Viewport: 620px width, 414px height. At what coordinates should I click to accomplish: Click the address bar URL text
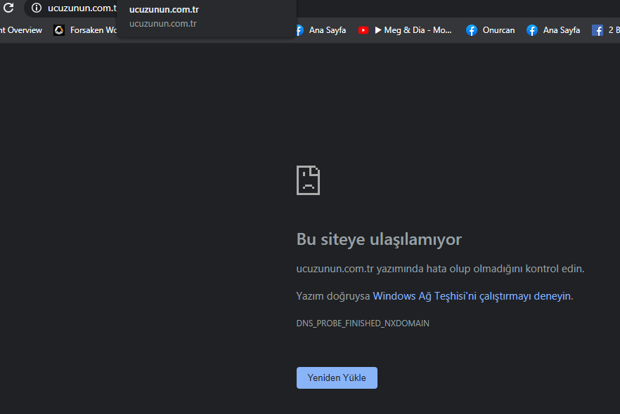tap(82, 8)
